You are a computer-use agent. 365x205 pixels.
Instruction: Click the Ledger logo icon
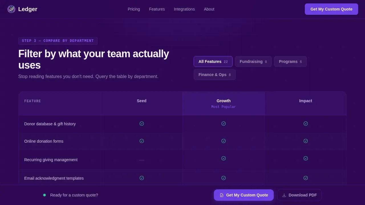click(x=11, y=9)
